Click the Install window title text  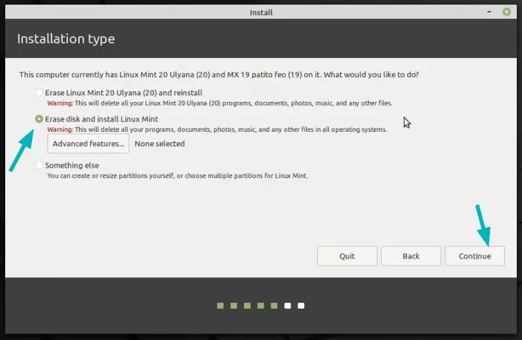tap(261, 12)
